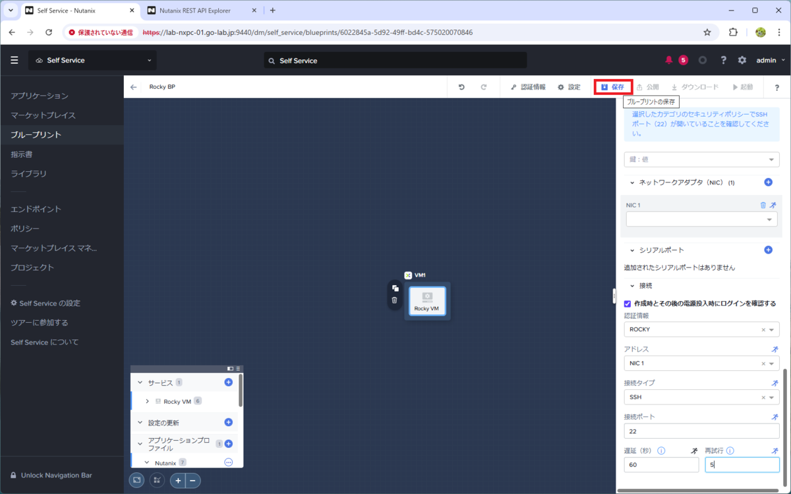791x494 pixels.
Task: Collapse the シリアルポート section
Action: (x=632, y=250)
